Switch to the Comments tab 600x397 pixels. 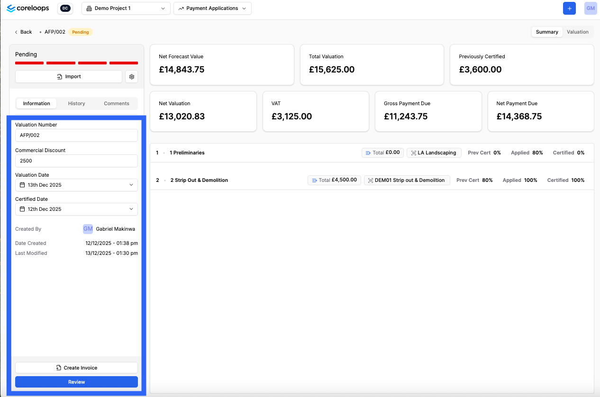[x=116, y=103]
